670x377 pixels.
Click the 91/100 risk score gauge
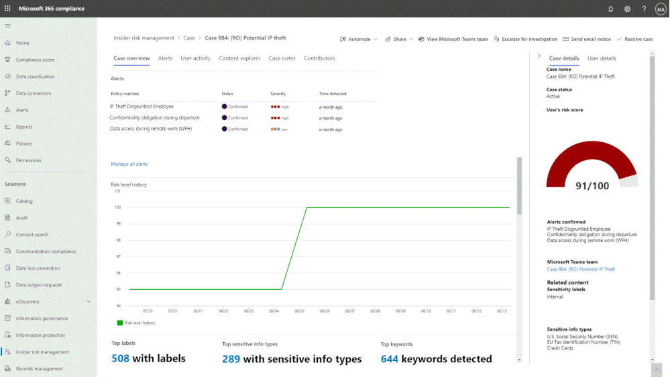tap(592, 167)
